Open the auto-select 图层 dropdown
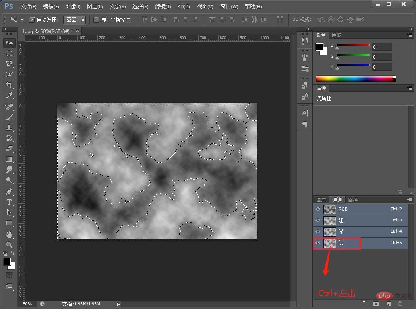 75,20
